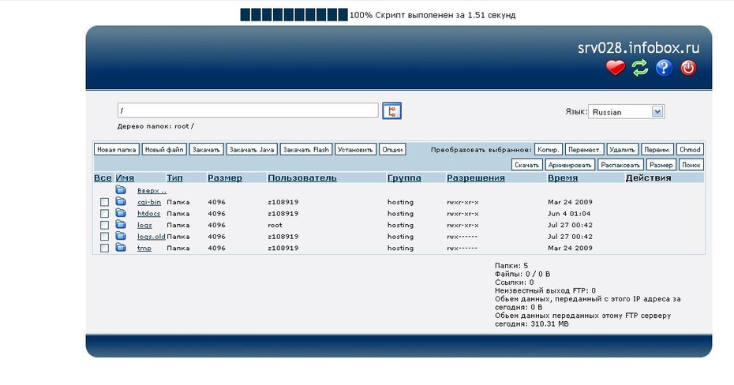Open the folder tree icon beside path field
This screenshot has height=385, width=734.
[391, 111]
